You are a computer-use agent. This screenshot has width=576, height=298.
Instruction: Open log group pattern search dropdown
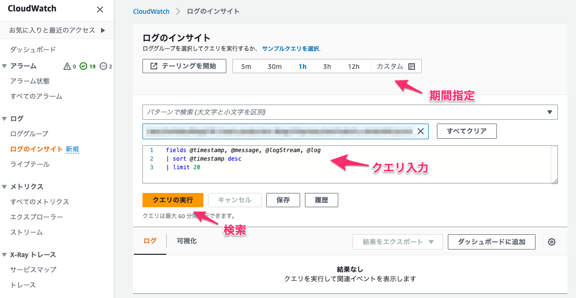[x=350, y=112]
